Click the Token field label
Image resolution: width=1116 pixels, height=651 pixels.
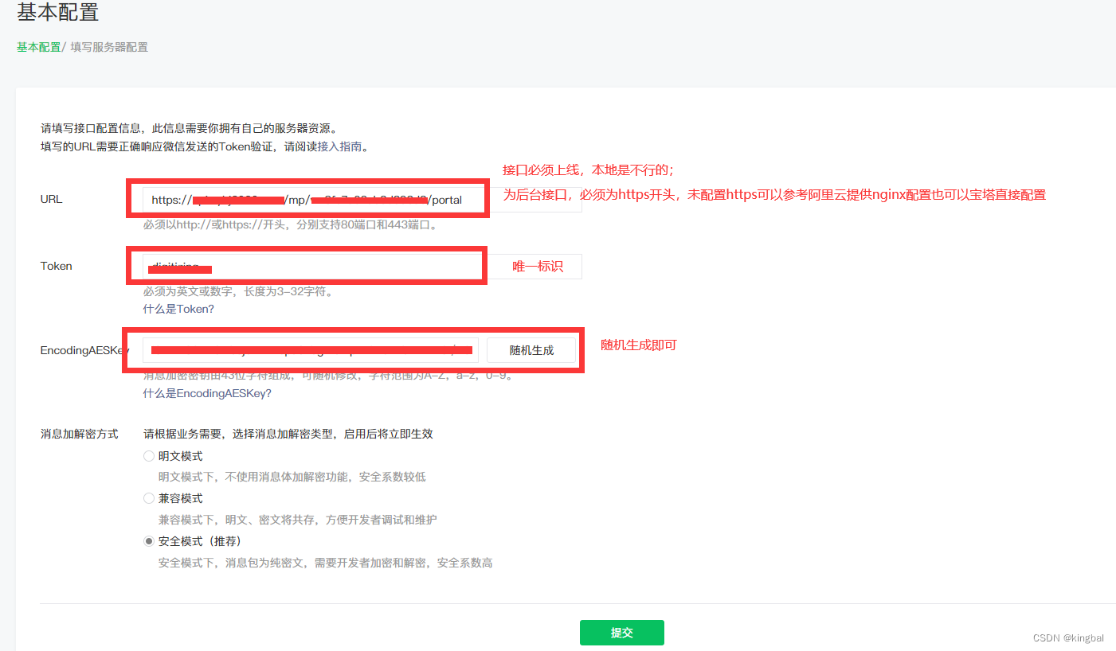[56, 266]
